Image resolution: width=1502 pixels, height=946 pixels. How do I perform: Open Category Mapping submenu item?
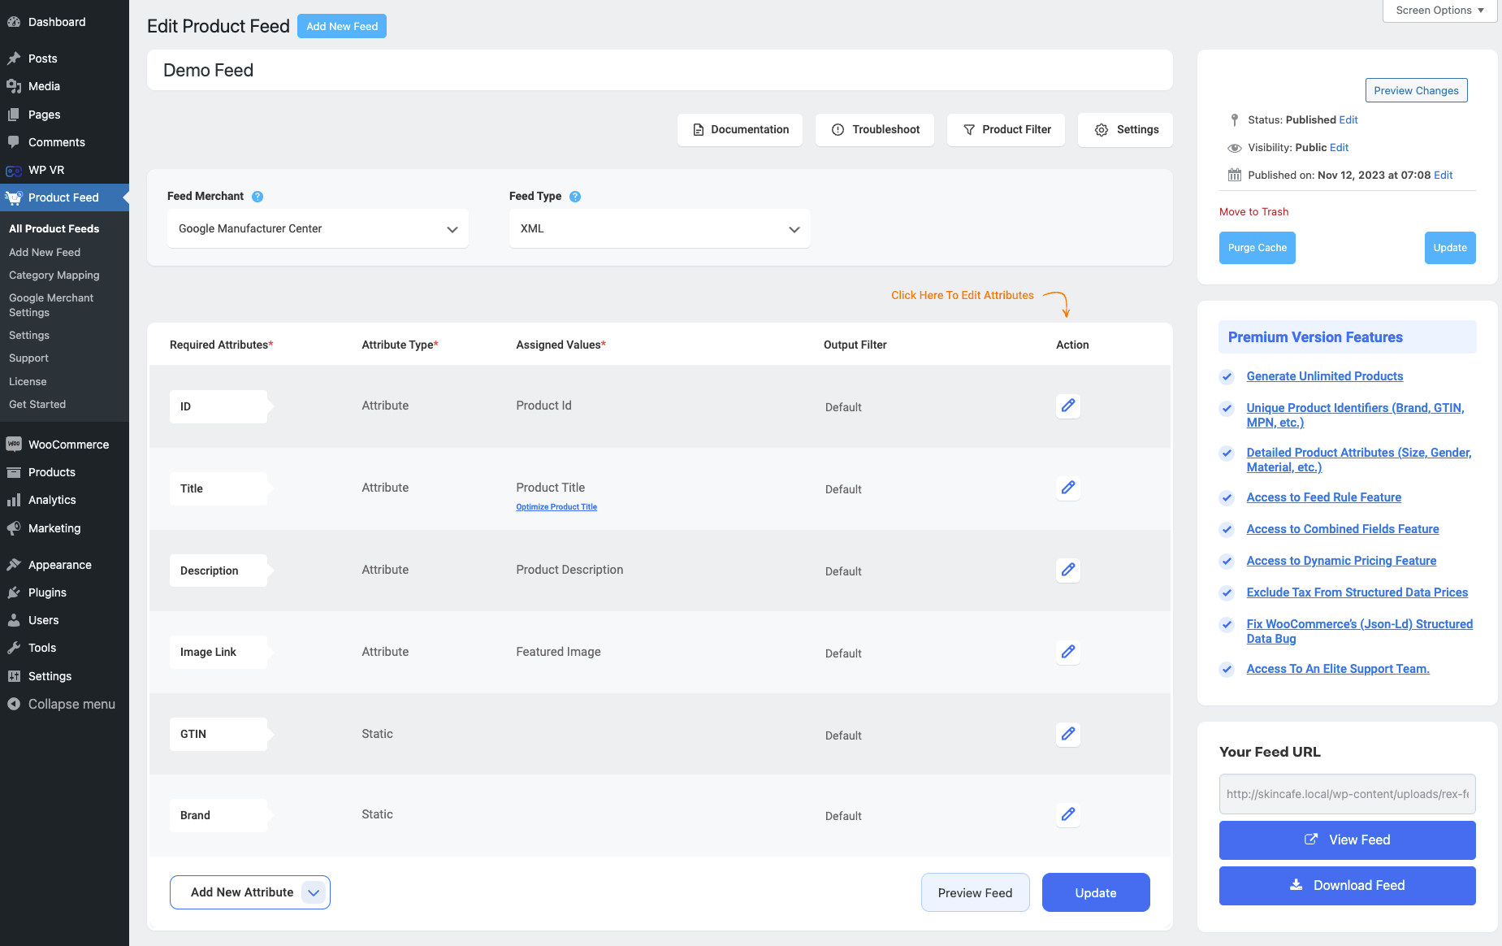tap(54, 276)
